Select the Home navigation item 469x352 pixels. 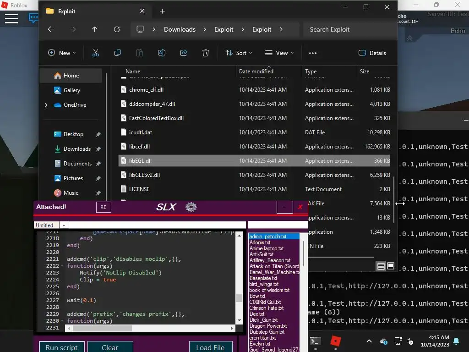pos(71,76)
